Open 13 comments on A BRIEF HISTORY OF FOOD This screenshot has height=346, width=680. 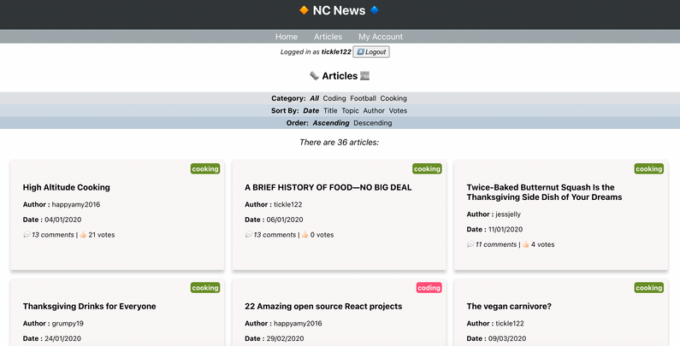275,234
